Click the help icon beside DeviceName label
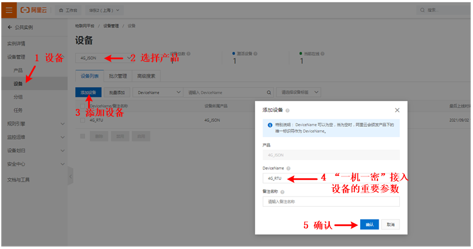473x249 pixels. pyautogui.click(x=288, y=168)
